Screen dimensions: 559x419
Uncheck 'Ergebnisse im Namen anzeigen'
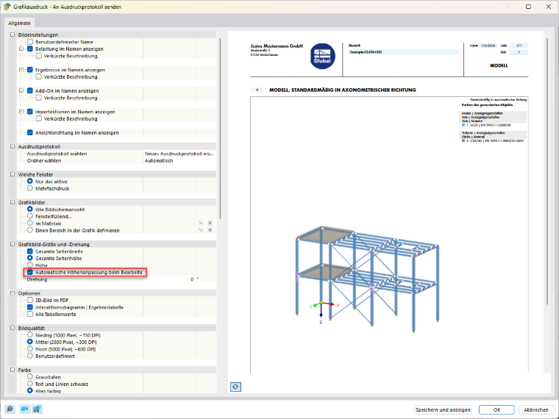click(30, 70)
